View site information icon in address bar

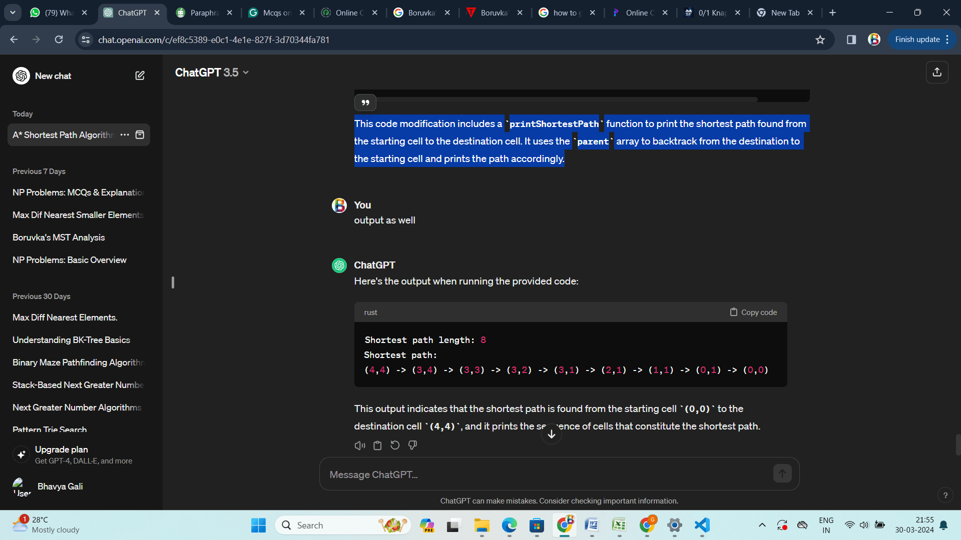(x=86, y=39)
